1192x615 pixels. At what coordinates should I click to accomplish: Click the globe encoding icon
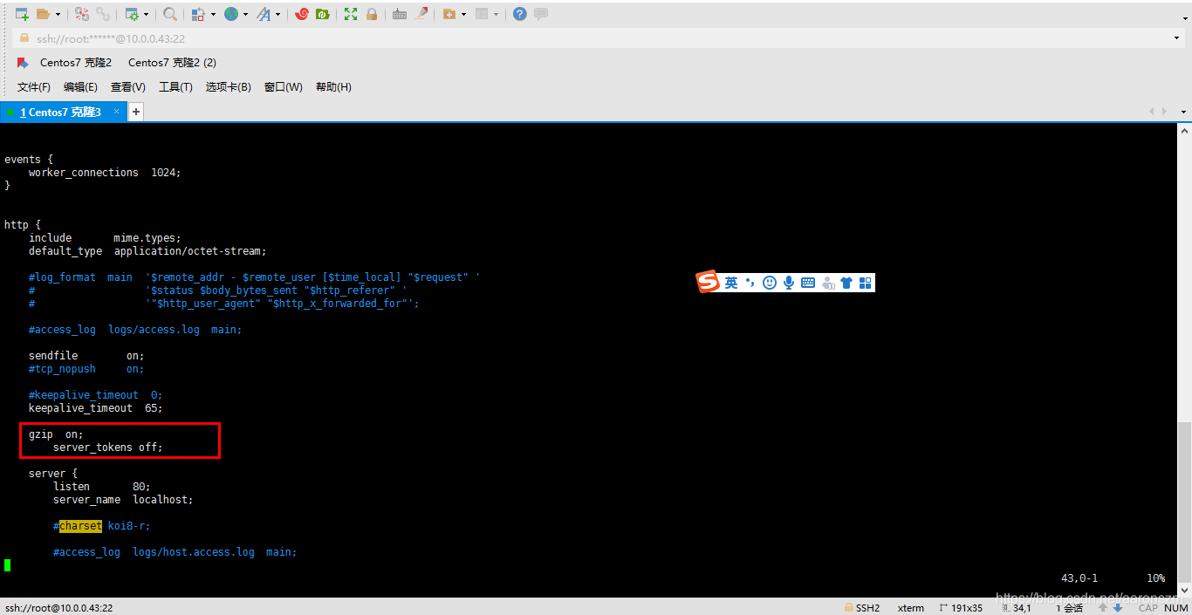pos(230,14)
